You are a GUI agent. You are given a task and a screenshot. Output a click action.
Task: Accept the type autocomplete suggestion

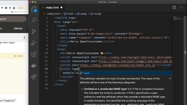[125, 73]
